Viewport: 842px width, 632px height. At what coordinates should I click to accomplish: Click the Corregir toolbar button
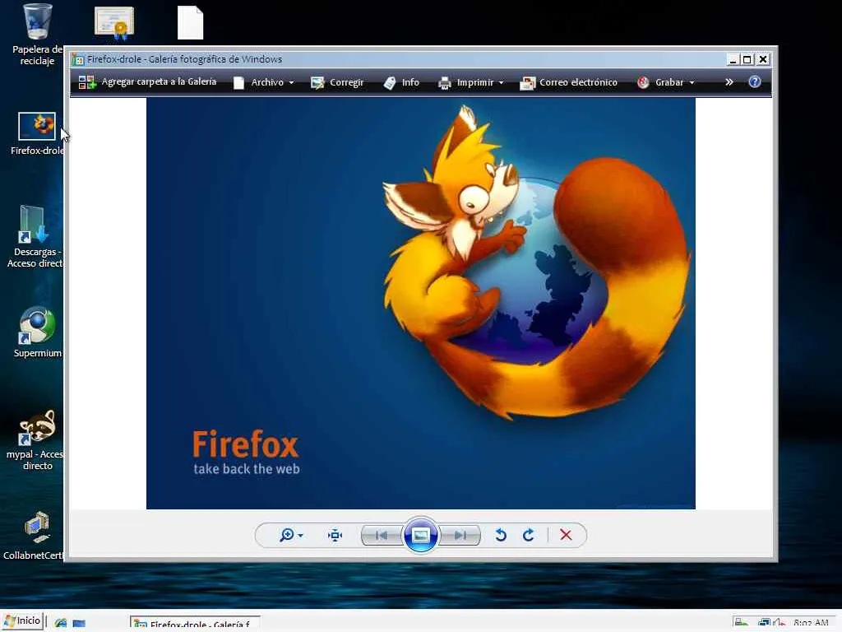click(x=337, y=82)
